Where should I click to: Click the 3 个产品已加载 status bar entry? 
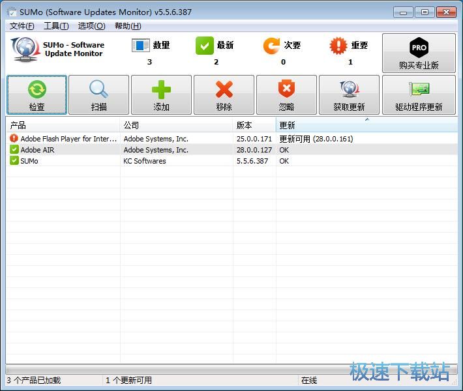pos(34,380)
